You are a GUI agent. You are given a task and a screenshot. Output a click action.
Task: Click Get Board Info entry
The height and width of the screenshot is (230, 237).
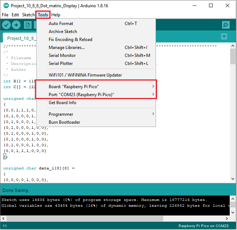96,103
